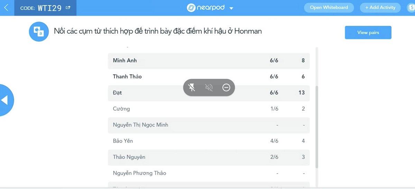
Task: Click the Nearpod logo
Action: pos(206,8)
